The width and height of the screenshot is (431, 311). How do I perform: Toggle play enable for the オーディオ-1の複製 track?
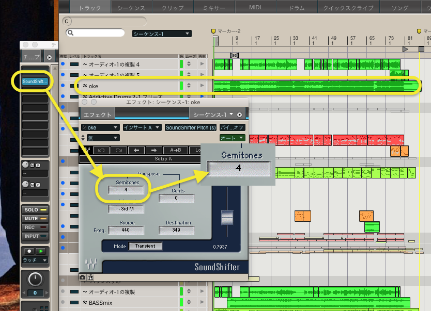click(202, 291)
